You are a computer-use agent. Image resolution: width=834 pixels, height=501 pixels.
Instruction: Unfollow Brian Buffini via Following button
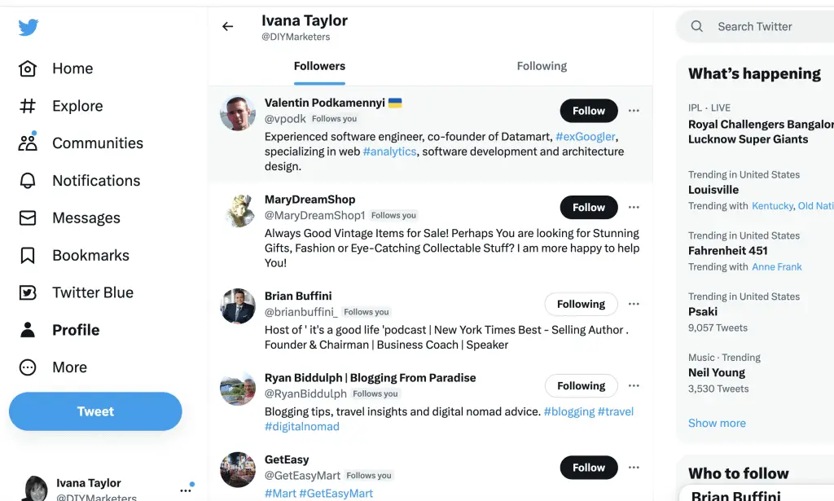click(x=581, y=304)
